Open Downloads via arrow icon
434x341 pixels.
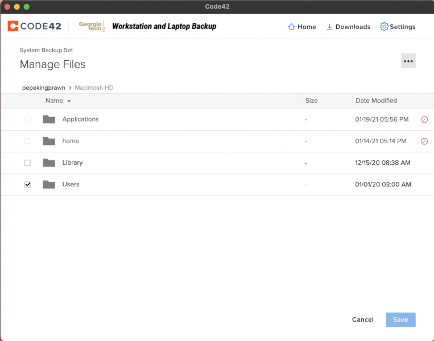[x=329, y=27]
